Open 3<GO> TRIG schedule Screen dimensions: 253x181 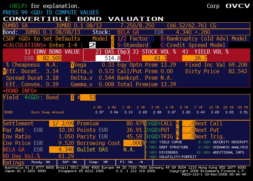pos(159,136)
